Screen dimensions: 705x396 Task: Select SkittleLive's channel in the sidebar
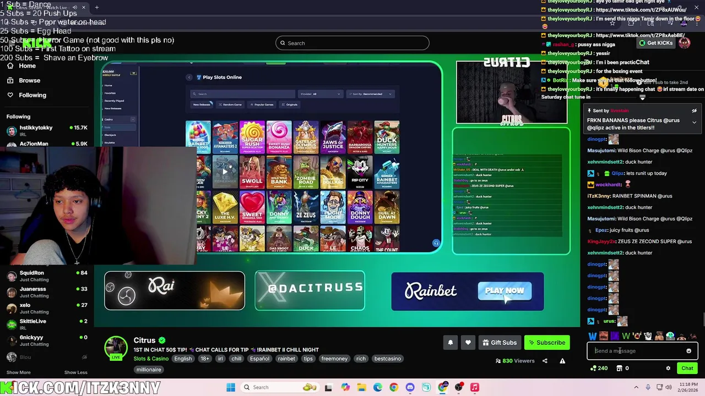[47, 324]
